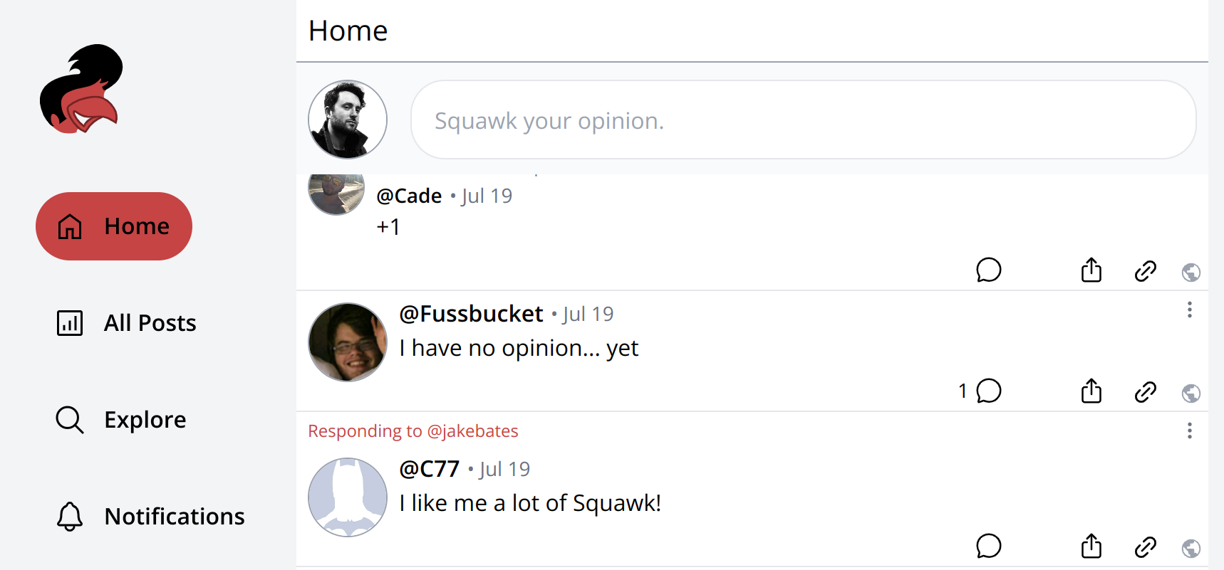Image resolution: width=1224 pixels, height=570 pixels.
Task: Share @C77's Squawk post
Action: point(1091,547)
